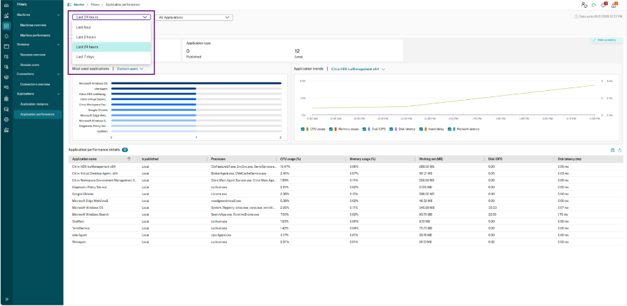The height and width of the screenshot is (306, 627).
Task: Toggle the Disk IOPS checkbox
Action: [365, 129]
